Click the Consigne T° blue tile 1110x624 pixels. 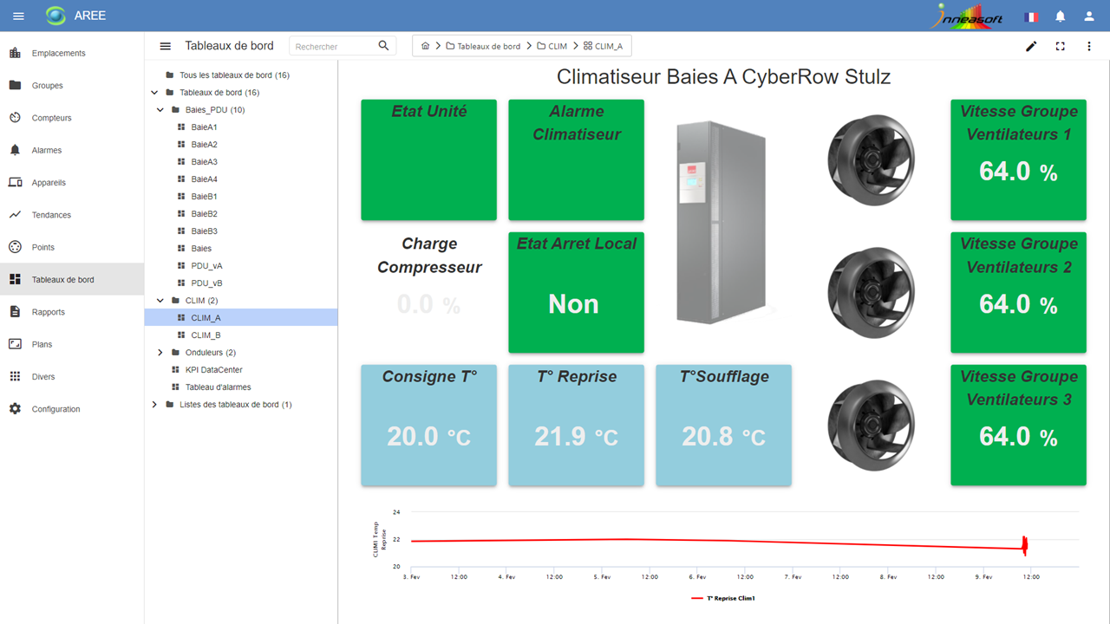[x=429, y=425]
